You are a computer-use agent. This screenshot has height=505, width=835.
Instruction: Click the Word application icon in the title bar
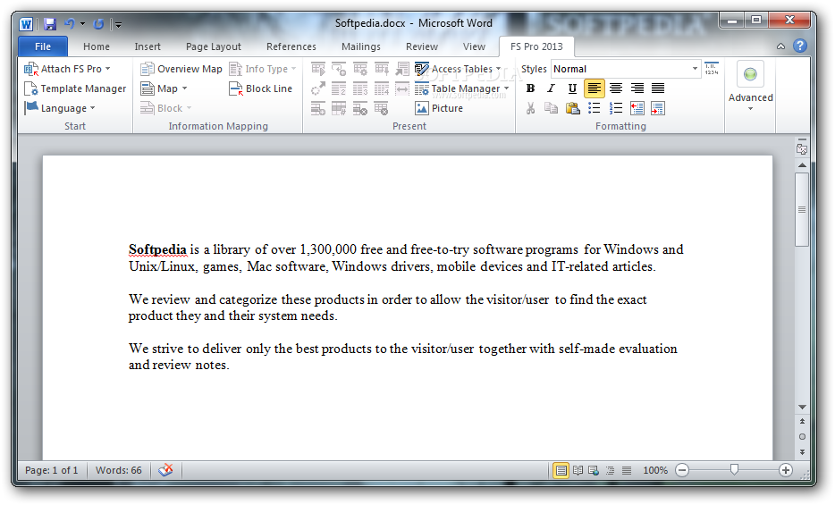tap(26, 24)
